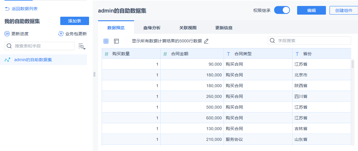358x151 pixels.
Task: Click the pencil edit icon beside 5000行数据
Action: coord(206,41)
